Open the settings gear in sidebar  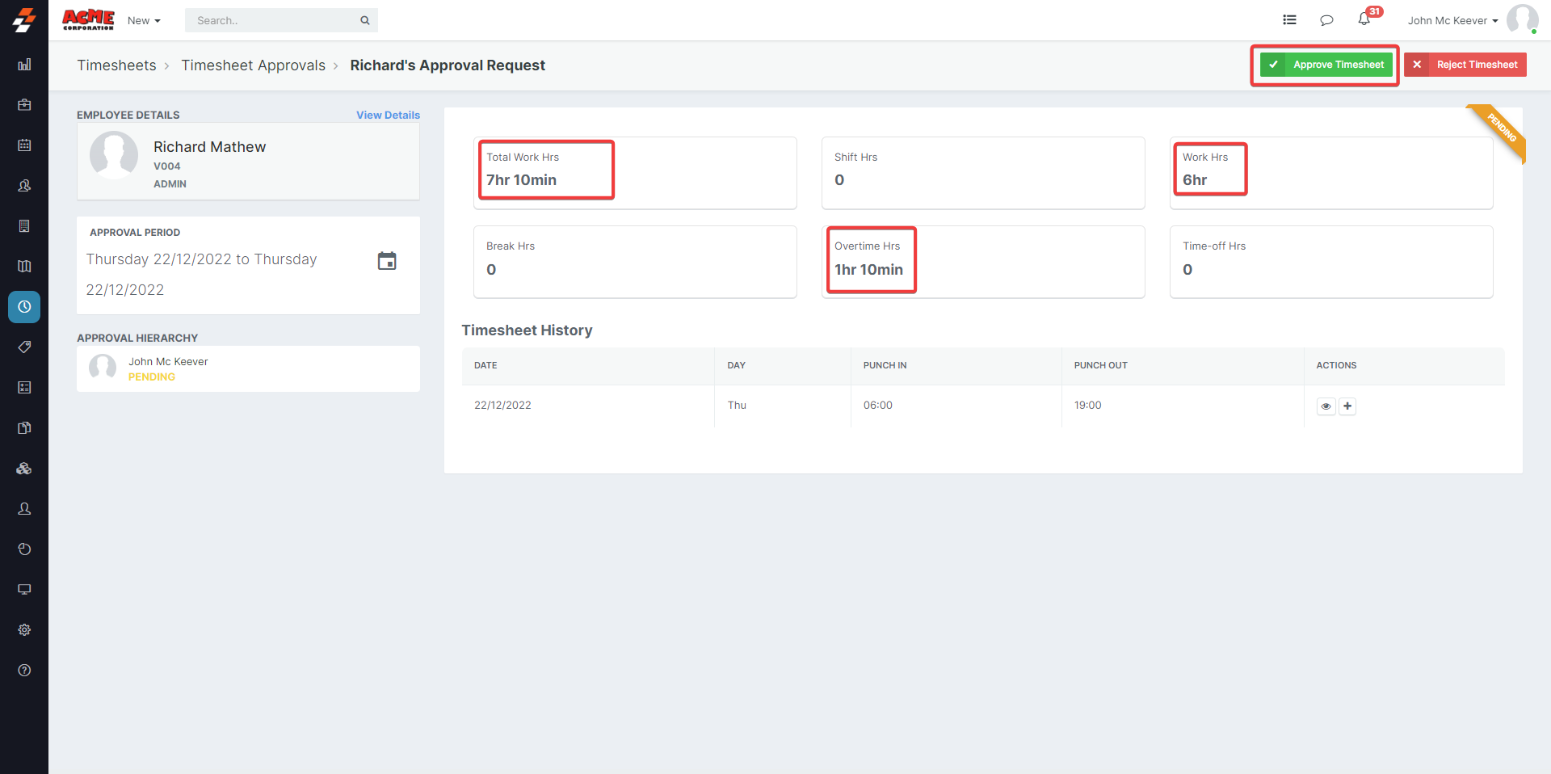pyautogui.click(x=24, y=630)
